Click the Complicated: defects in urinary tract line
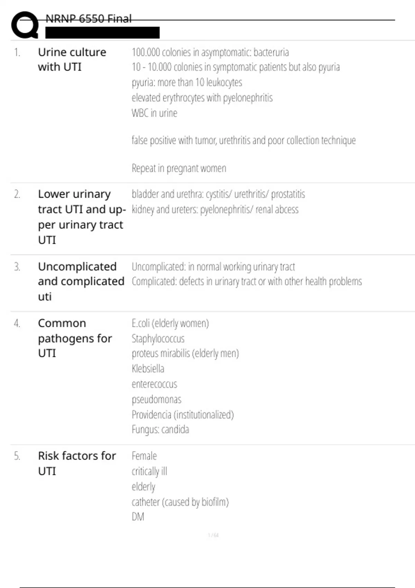415x588 pixels. coord(247,282)
